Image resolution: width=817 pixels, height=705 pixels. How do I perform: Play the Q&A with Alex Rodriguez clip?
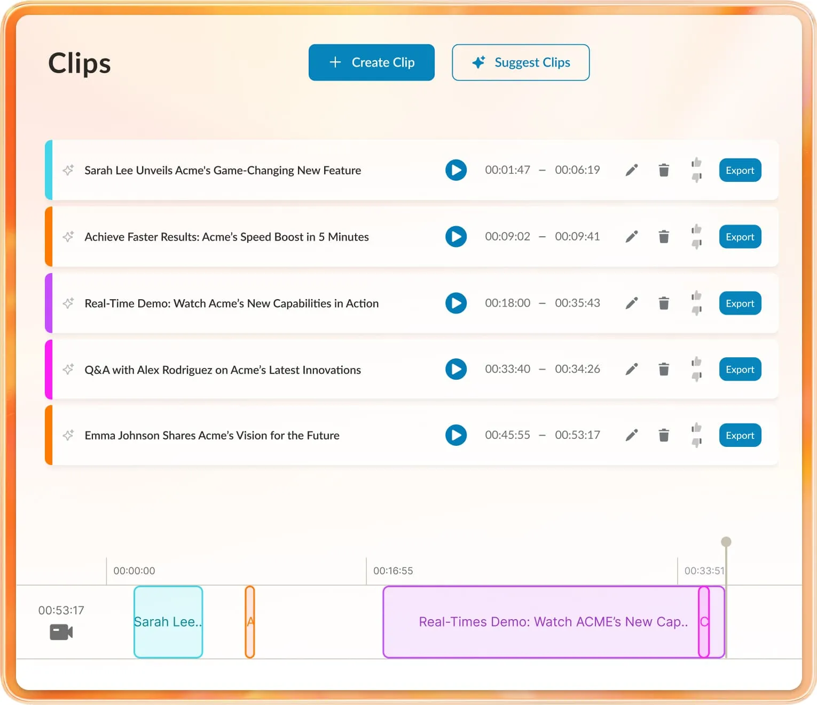(x=456, y=369)
